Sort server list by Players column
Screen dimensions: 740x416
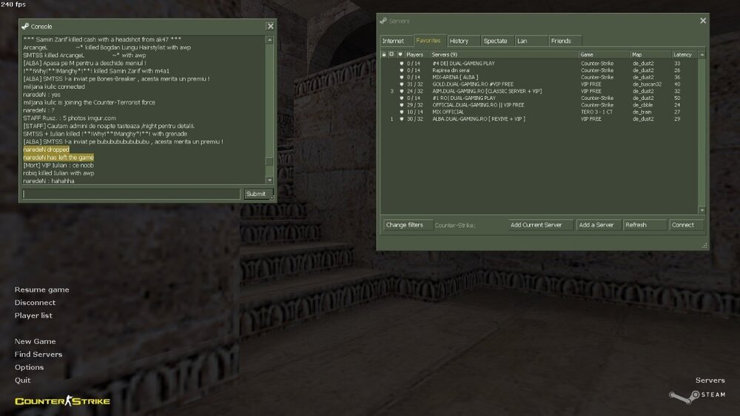[416, 55]
